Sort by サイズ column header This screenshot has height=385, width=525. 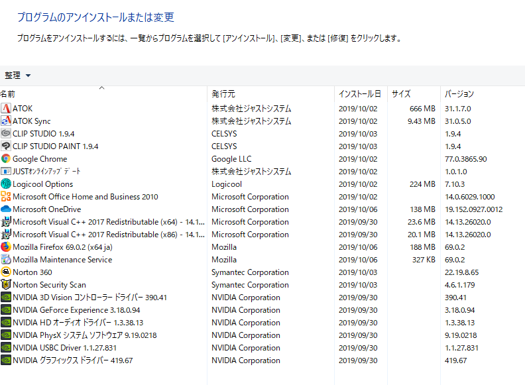coord(401,94)
